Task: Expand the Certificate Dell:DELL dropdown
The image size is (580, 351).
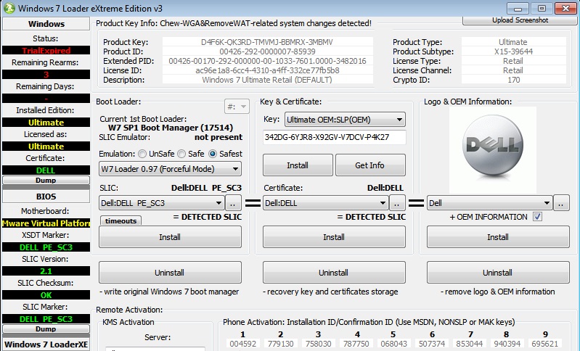Action: coord(325,203)
